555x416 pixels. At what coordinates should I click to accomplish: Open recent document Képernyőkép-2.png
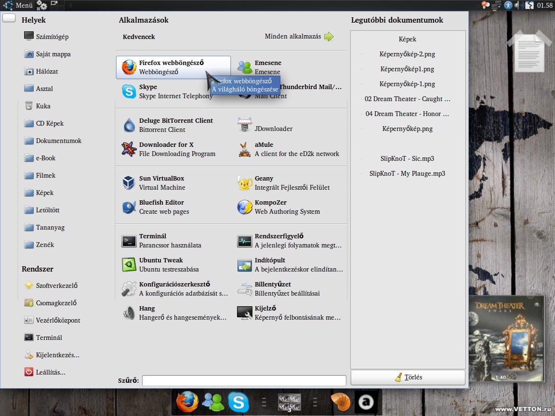408,54
